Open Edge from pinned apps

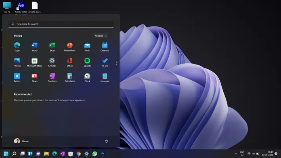[17, 47]
